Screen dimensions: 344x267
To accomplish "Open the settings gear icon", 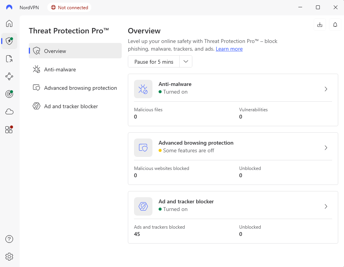I will [9, 257].
